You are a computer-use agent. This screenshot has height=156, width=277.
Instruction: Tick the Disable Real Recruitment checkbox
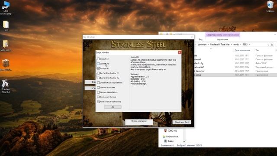[x=98, y=83]
